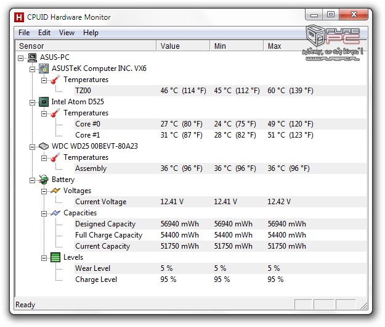Click Core #0 value 27 °C
This screenshot has height=327, width=385.
tap(182, 124)
